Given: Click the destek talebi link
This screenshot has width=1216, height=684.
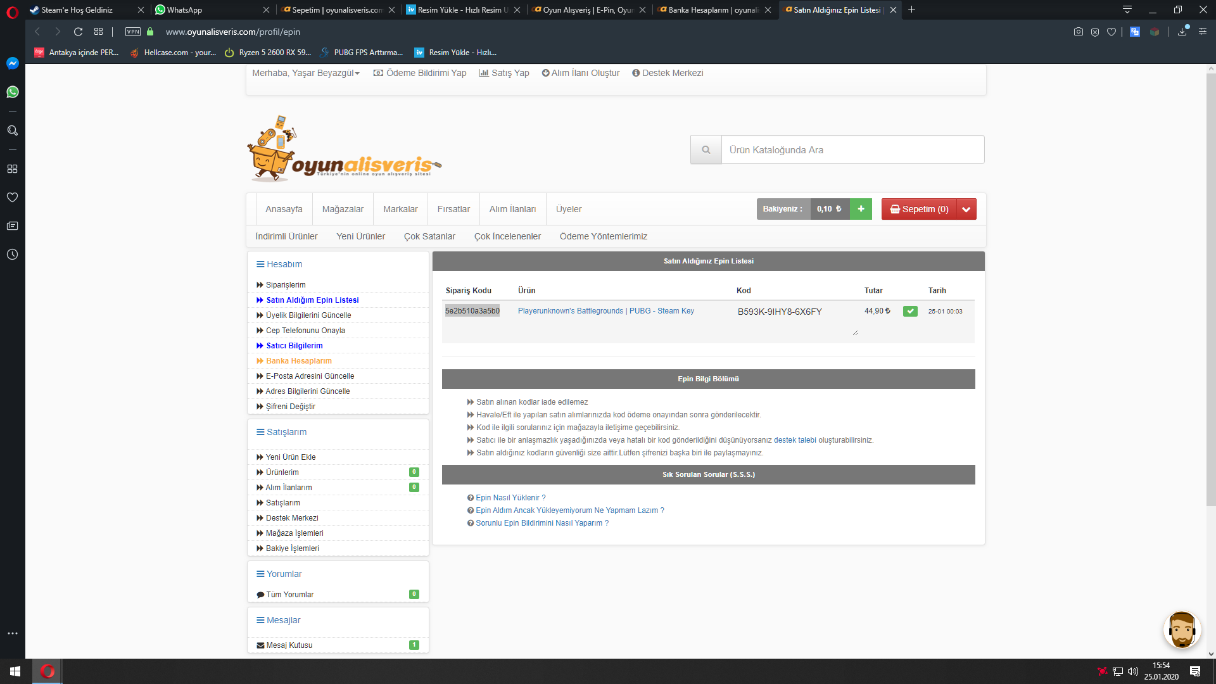Looking at the screenshot, I should click(795, 440).
